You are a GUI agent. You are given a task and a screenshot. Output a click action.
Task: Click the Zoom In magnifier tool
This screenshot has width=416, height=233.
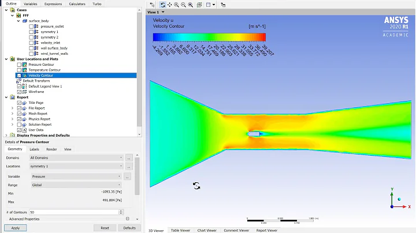pyautogui.click(x=176, y=5)
